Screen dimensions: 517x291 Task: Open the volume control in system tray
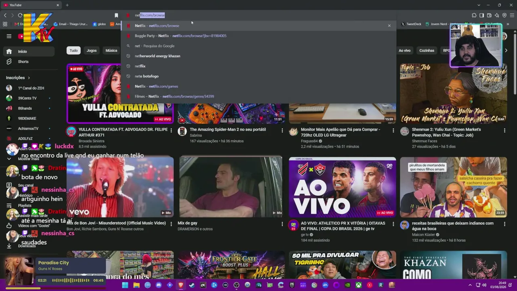484,285
